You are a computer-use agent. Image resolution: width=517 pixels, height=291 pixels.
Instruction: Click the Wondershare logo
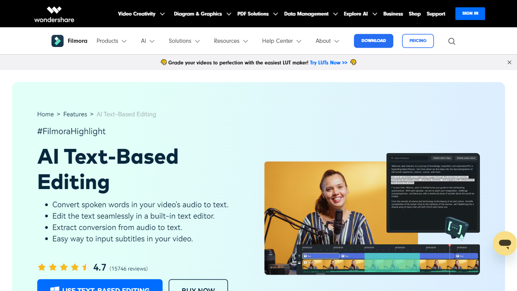[54, 14]
